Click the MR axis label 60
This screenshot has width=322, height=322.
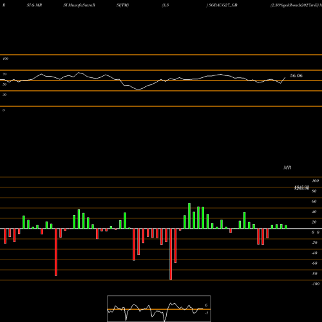(314, 202)
